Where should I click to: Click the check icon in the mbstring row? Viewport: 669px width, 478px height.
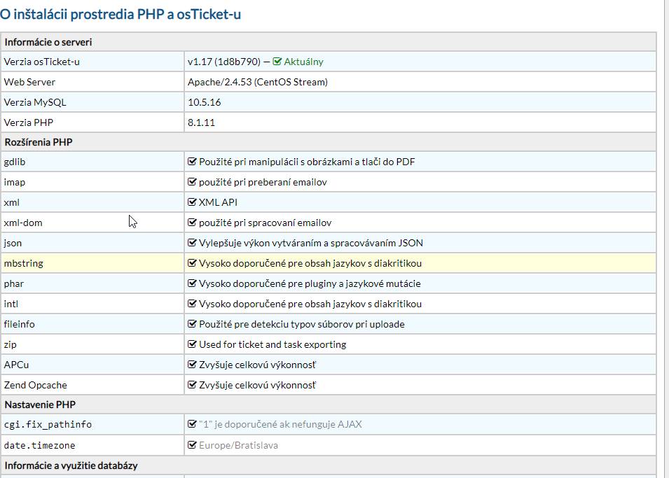pos(192,263)
